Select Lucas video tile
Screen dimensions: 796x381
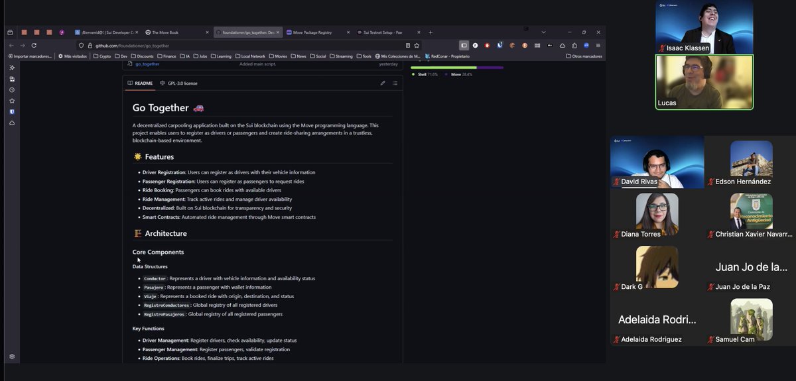coord(704,82)
